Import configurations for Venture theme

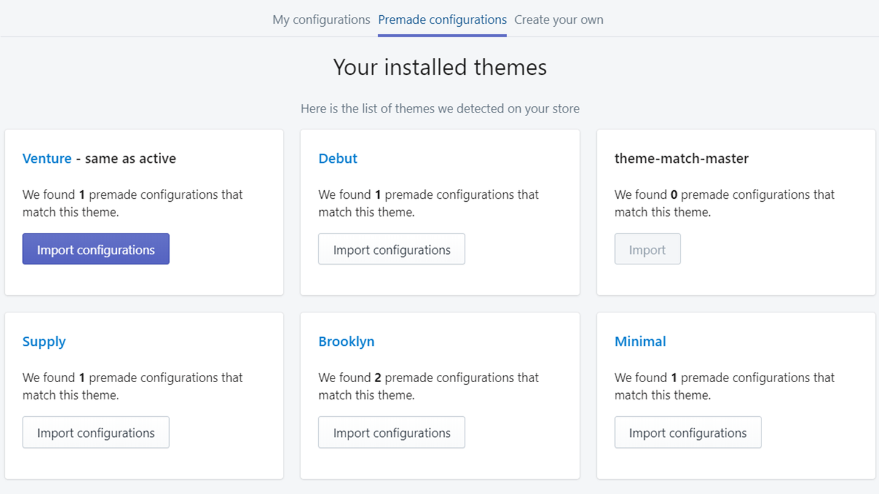(x=96, y=249)
